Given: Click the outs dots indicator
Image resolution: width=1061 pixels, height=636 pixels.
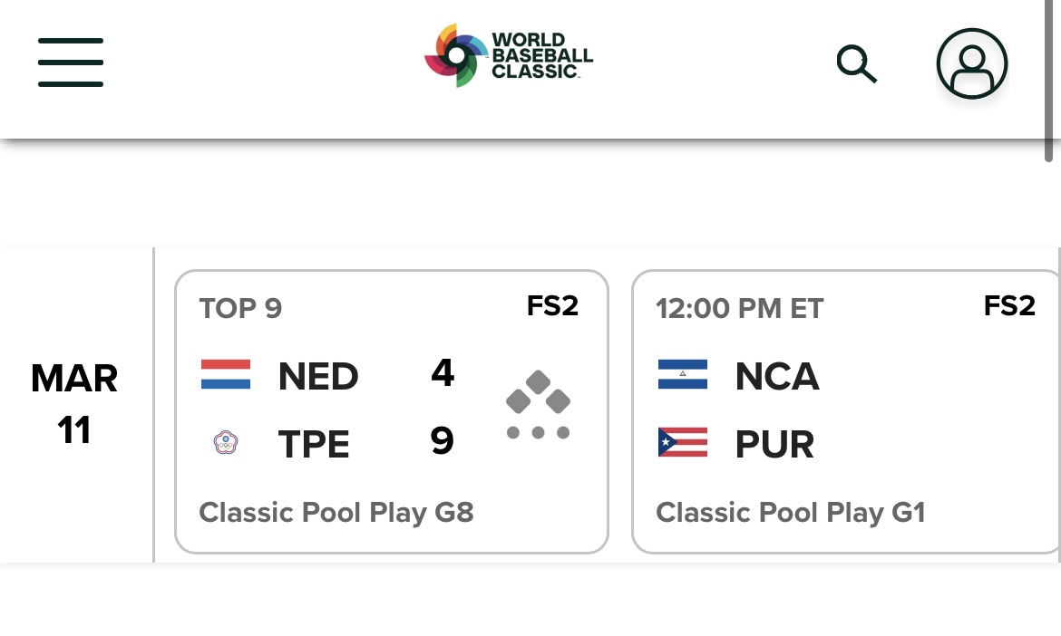Looking at the screenshot, I should [538, 432].
